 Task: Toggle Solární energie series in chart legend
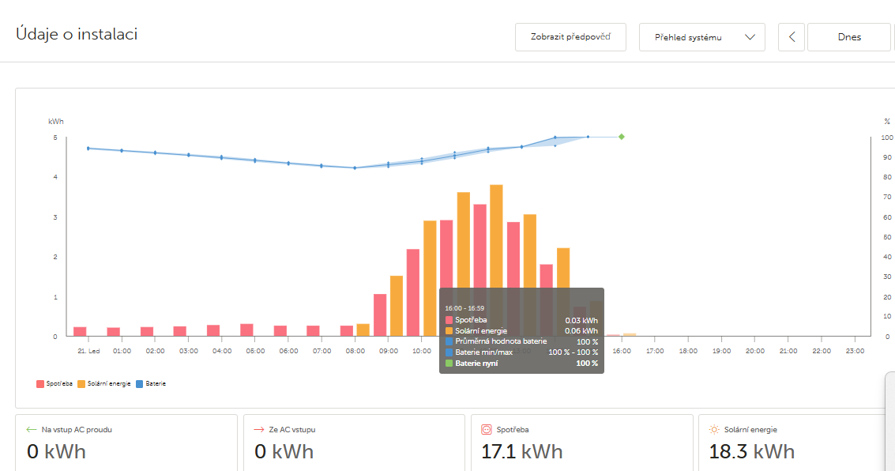[x=104, y=383]
